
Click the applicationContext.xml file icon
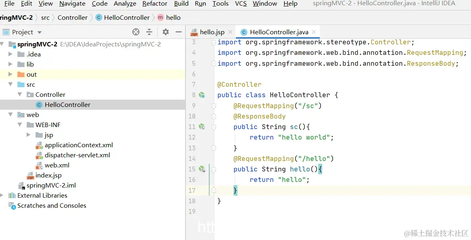click(x=40, y=145)
